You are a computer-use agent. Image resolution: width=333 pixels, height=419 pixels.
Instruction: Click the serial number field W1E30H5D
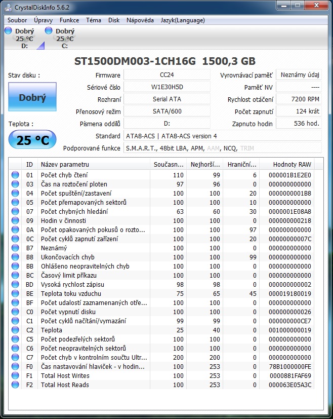pyautogui.click(x=167, y=87)
